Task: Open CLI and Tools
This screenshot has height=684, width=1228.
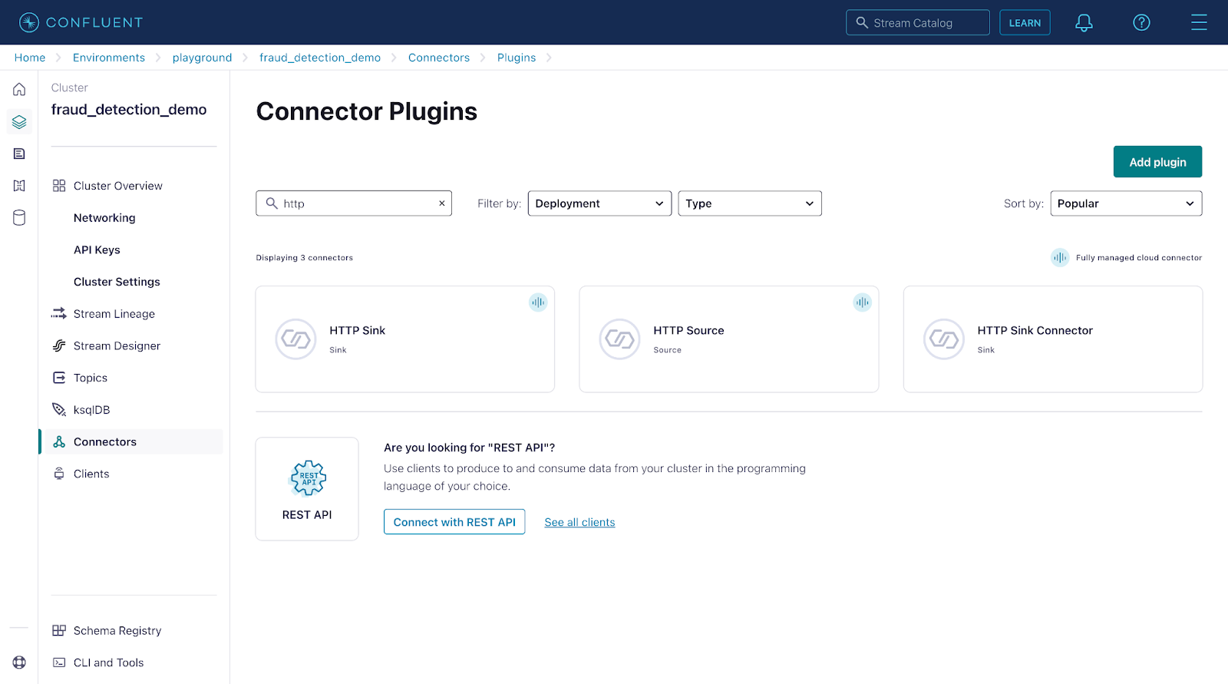Action: click(x=108, y=663)
